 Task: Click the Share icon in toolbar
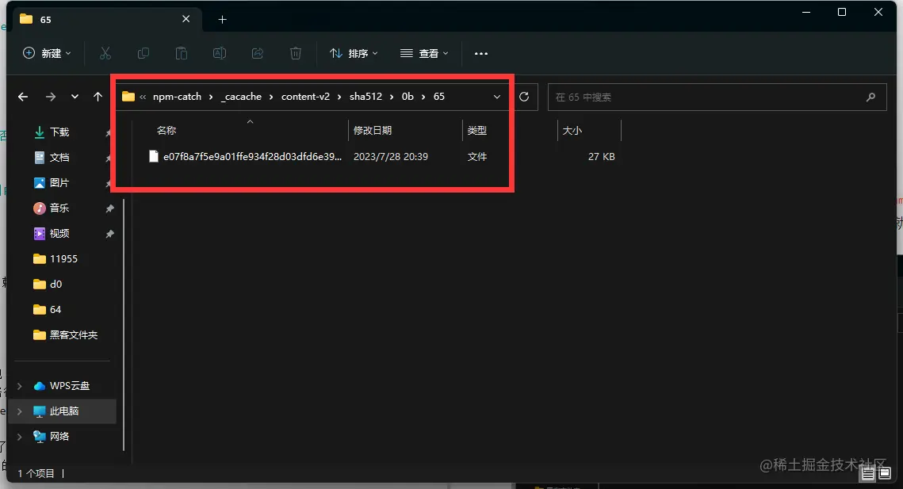[258, 53]
